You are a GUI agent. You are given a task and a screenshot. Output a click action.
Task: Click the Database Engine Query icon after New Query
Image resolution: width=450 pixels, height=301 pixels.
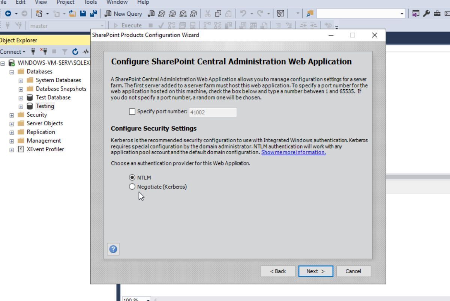tap(151, 14)
